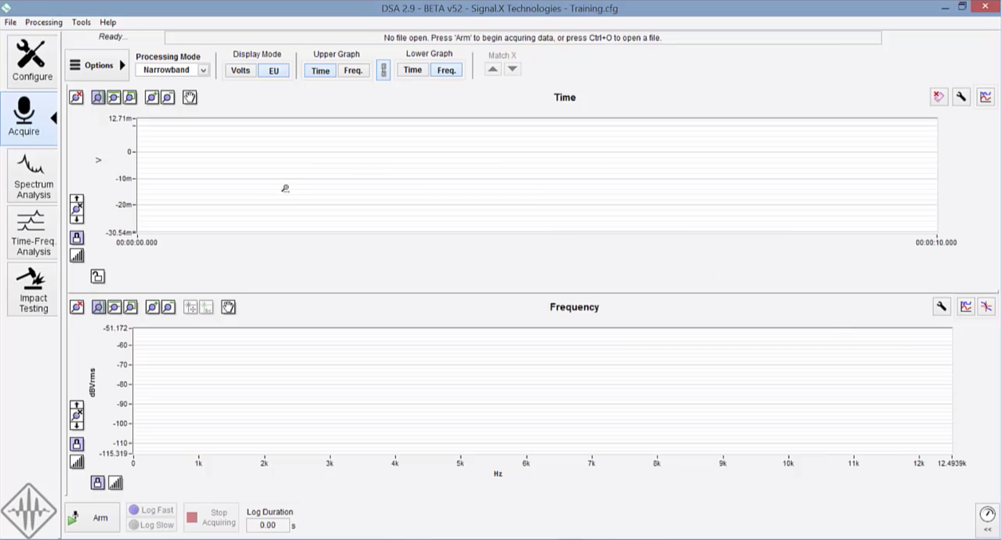Viewport: 1001px width, 540px height.
Task: Open the Time-Freq. Analysis module
Action: coord(33,233)
